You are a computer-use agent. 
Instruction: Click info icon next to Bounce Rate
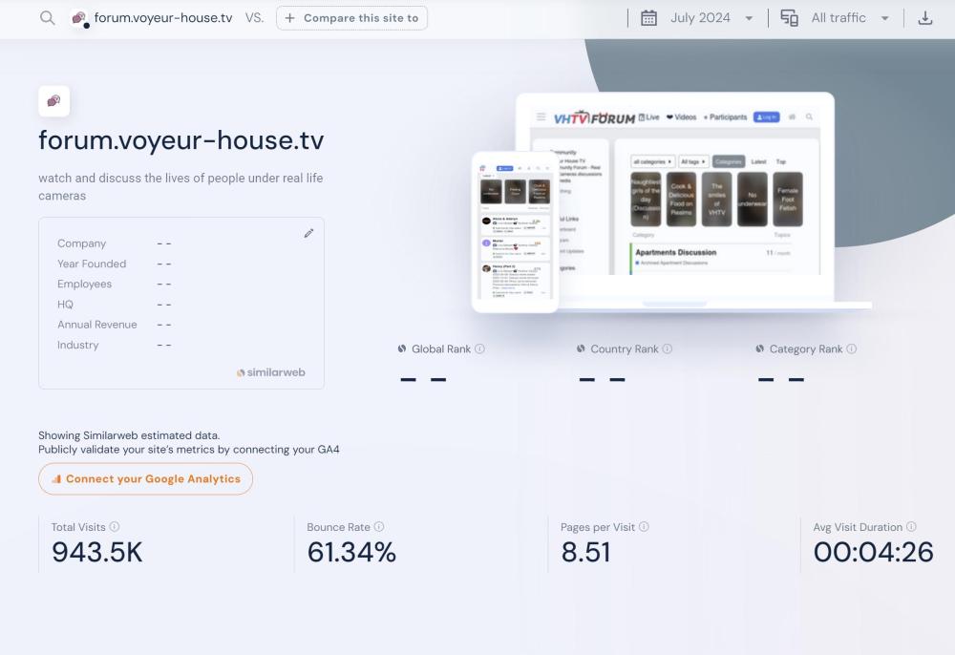[x=379, y=527]
